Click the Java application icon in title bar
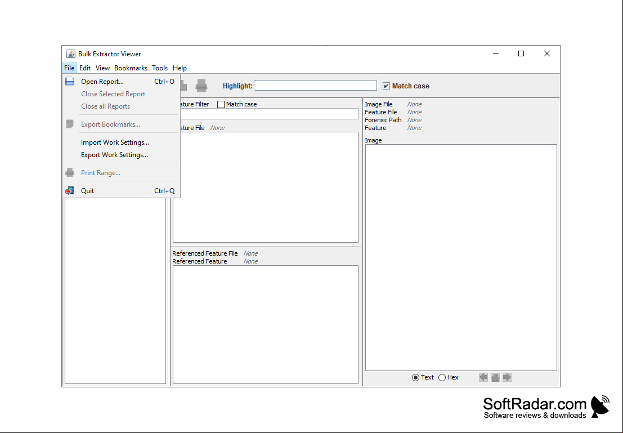Image resolution: width=623 pixels, height=433 pixels. tap(71, 53)
